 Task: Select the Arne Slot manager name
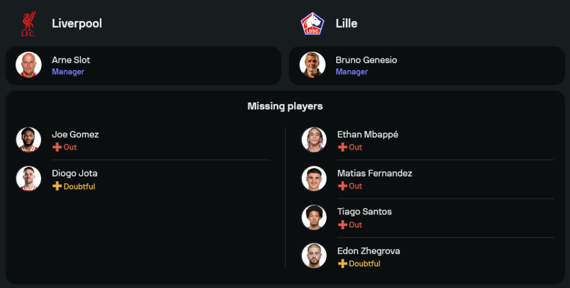coord(71,60)
